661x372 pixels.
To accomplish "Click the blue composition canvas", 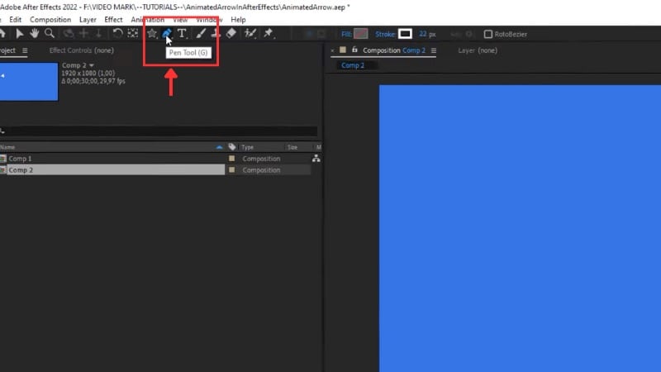I will pos(520,228).
